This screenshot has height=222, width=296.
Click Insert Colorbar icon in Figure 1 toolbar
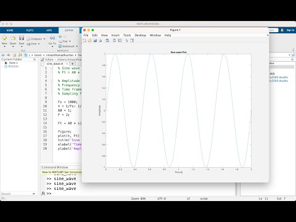[x=114, y=41]
